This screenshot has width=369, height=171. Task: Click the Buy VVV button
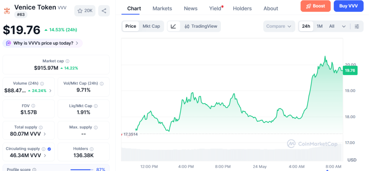(349, 6)
